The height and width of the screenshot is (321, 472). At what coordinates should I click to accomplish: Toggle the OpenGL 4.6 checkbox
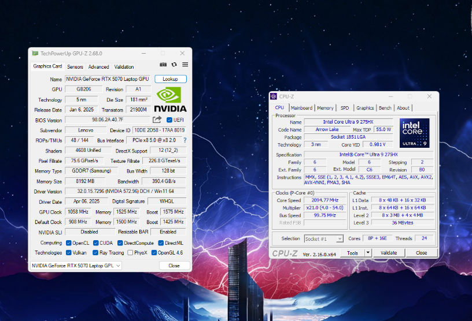pyautogui.click(x=154, y=252)
